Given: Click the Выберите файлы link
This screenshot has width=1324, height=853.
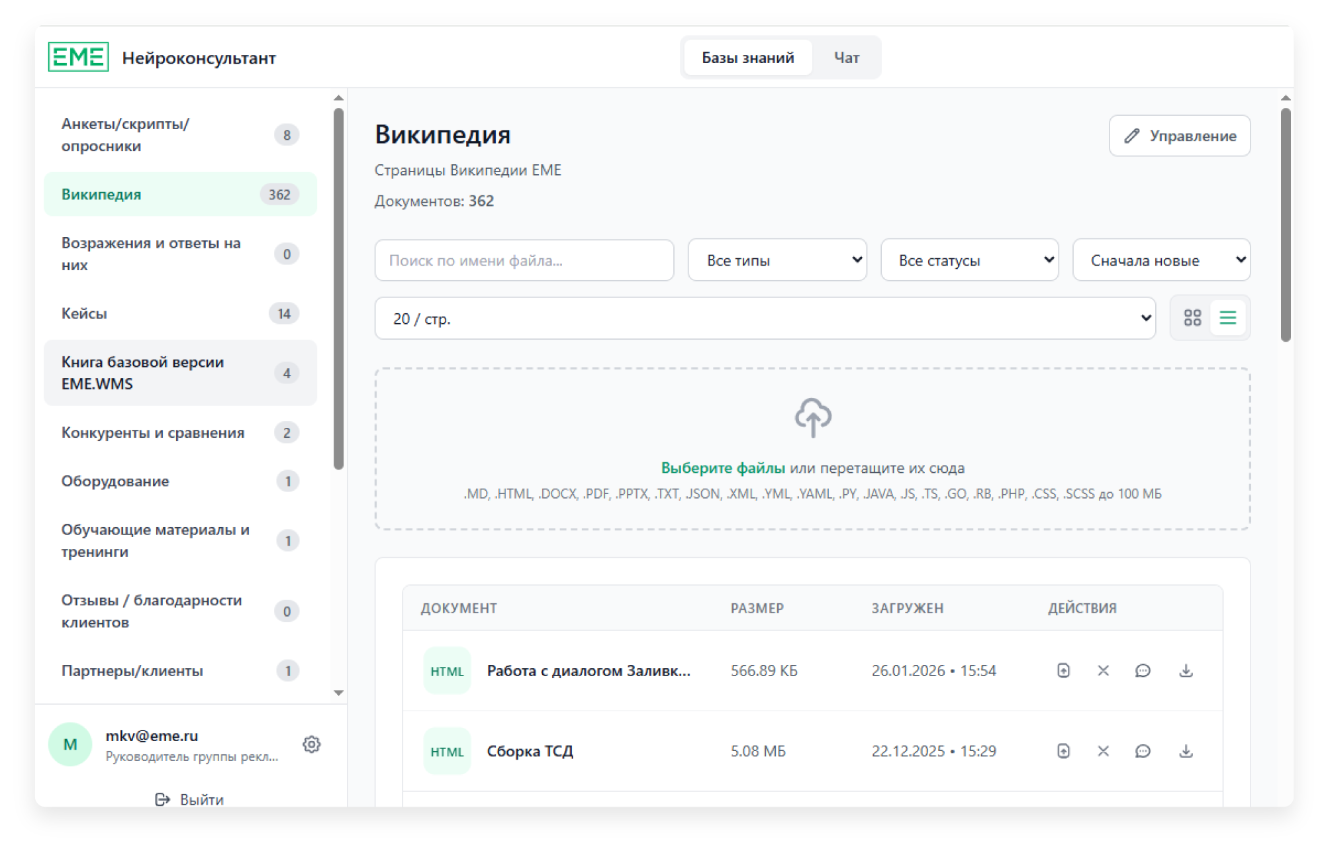Looking at the screenshot, I should (723, 468).
